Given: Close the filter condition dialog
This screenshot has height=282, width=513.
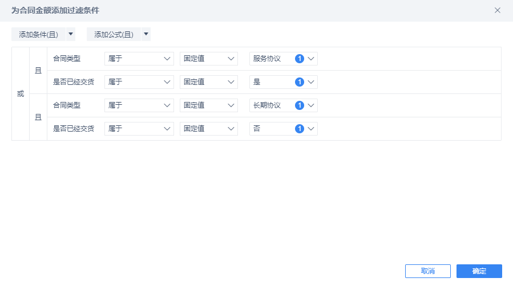Looking at the screenshot, I should click(x=498, y=10).
